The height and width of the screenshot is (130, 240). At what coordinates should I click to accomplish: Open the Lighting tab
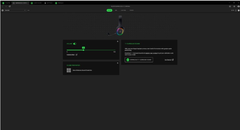click(123, 11)
